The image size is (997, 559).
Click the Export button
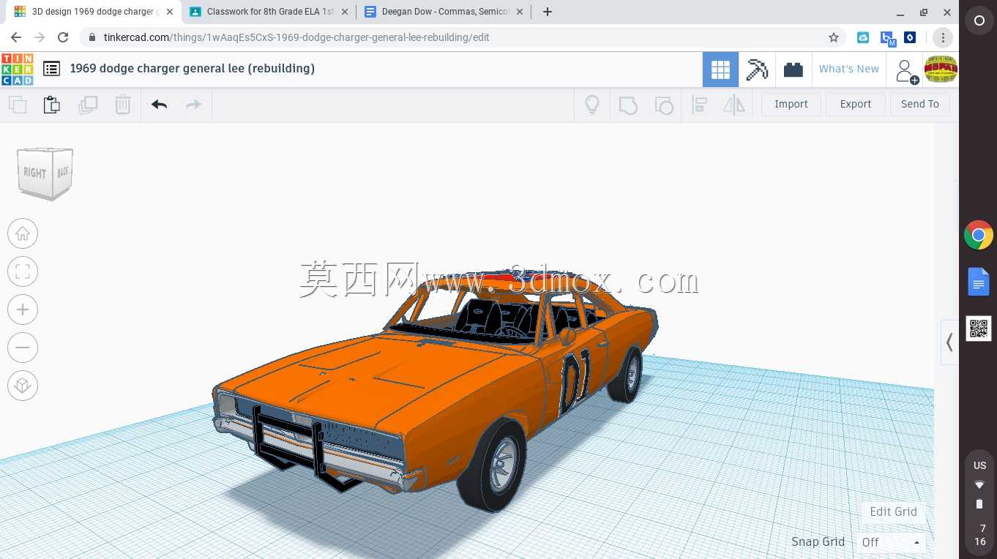pyautogui.click(x=856, y=104)
